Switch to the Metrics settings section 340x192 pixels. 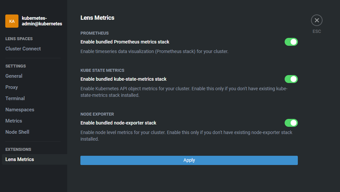click(x=14, y=121)
